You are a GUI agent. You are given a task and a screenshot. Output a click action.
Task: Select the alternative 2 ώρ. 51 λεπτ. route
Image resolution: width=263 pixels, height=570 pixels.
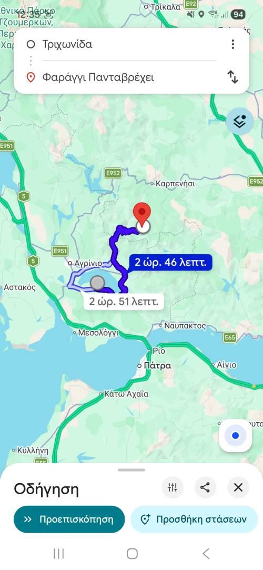[124, 302]
